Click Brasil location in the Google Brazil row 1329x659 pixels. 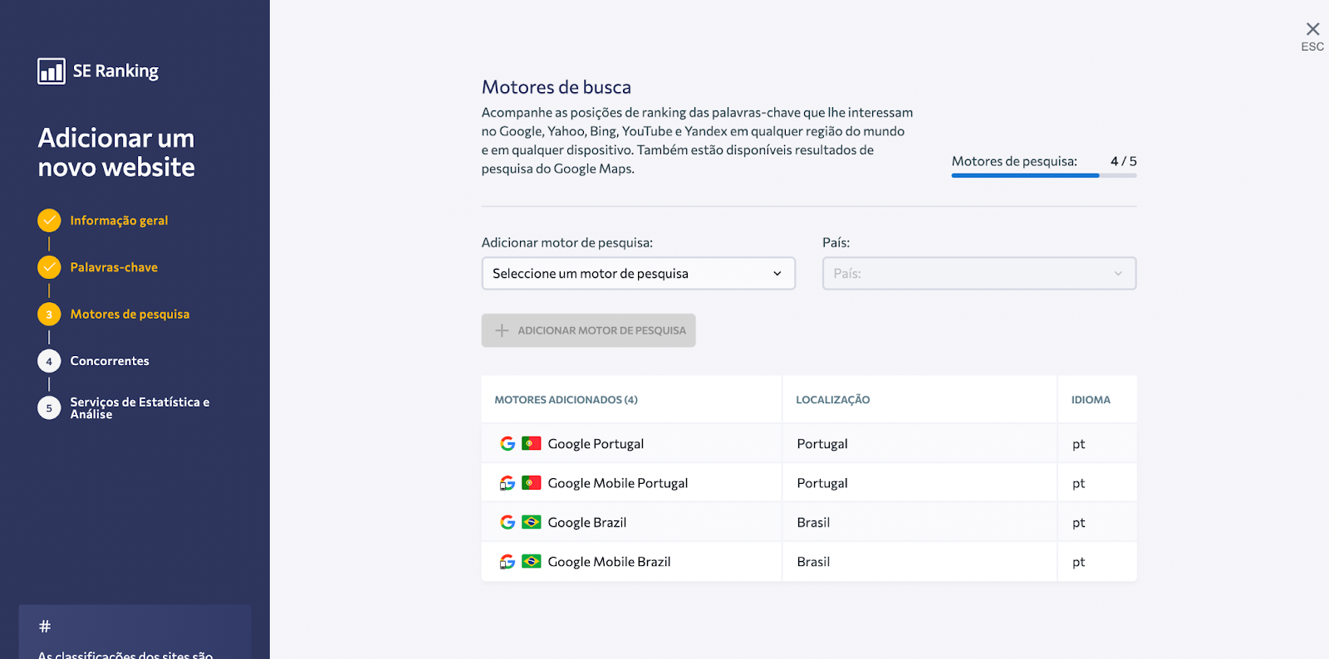[x=813, y=522]
